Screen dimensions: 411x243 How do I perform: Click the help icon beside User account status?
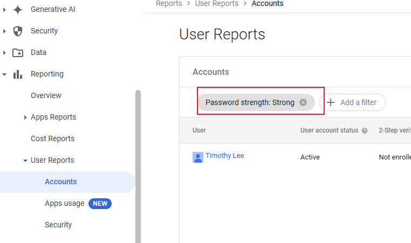point(365,130)
